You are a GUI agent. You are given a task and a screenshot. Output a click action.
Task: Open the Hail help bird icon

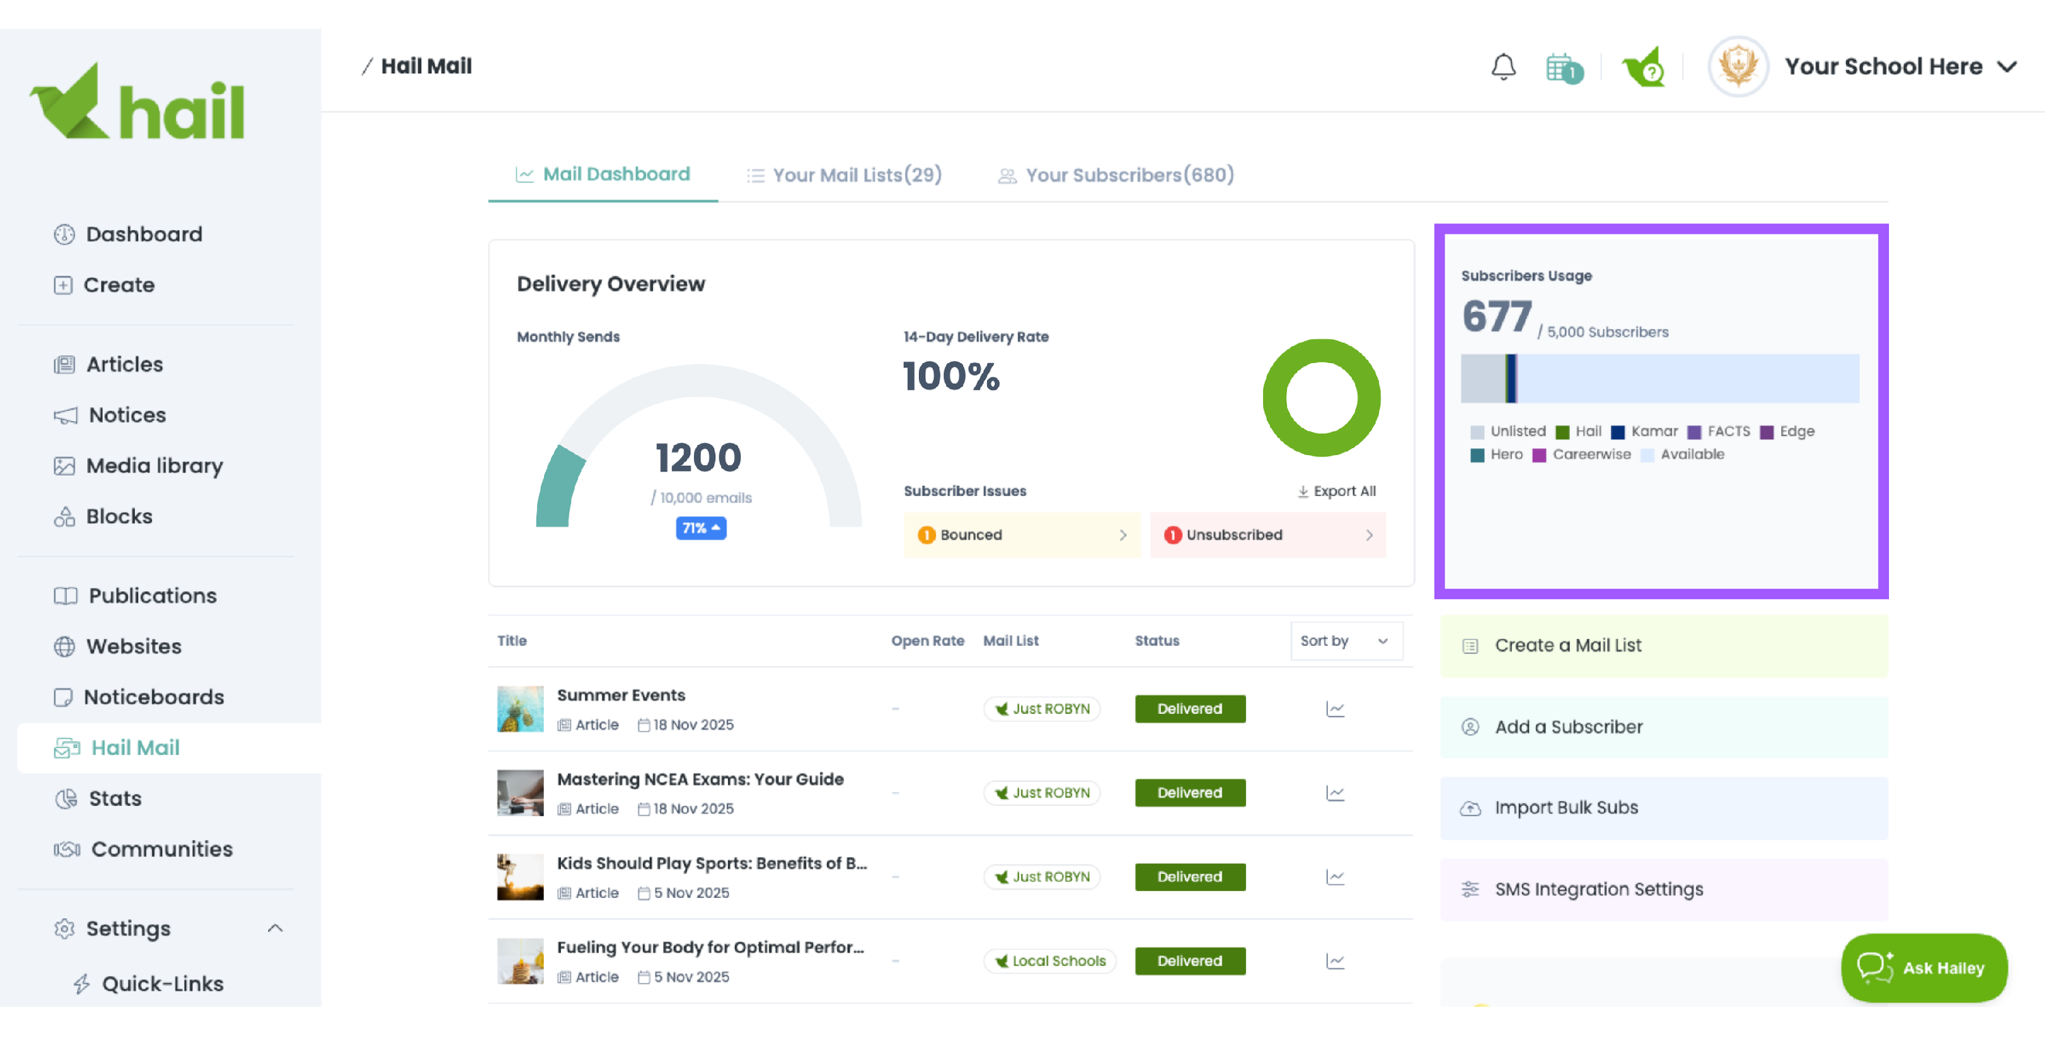tap(1643, 68)
